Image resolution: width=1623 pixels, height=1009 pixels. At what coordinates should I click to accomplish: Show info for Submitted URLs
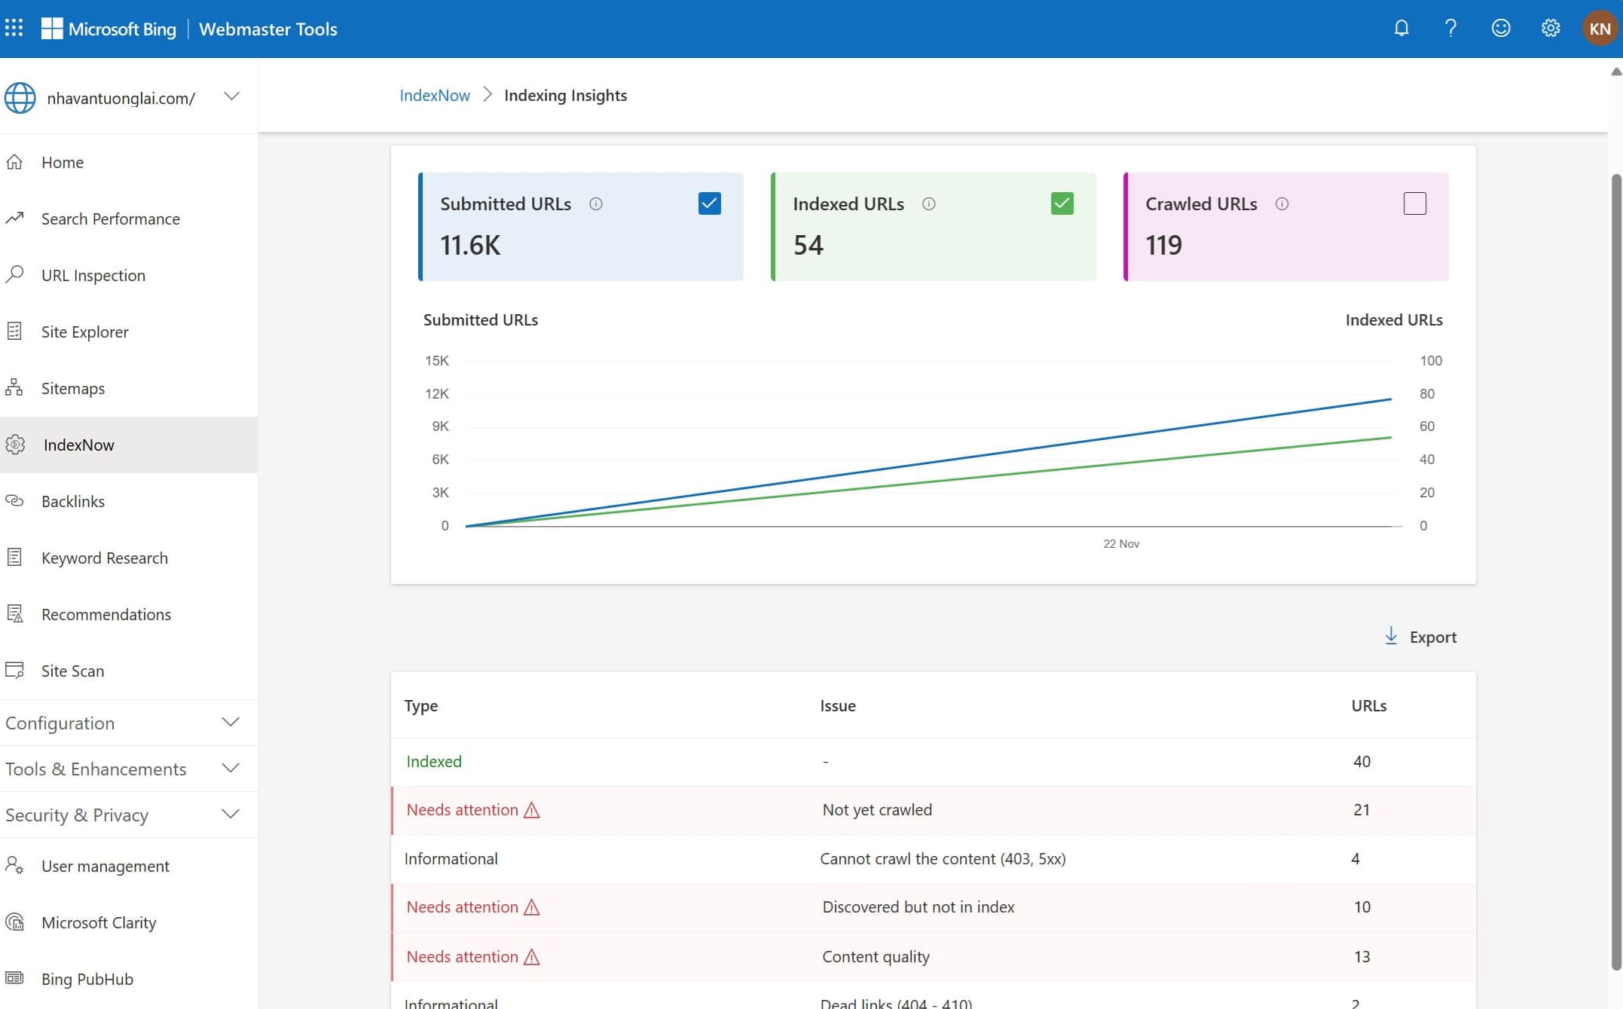tap(595, 203)
